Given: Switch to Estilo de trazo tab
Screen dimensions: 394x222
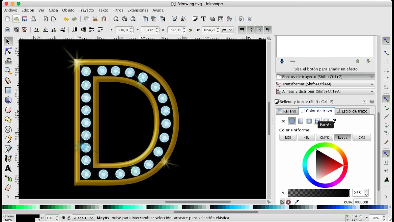Looking at the screenshot, I should [x=352, y=111].
